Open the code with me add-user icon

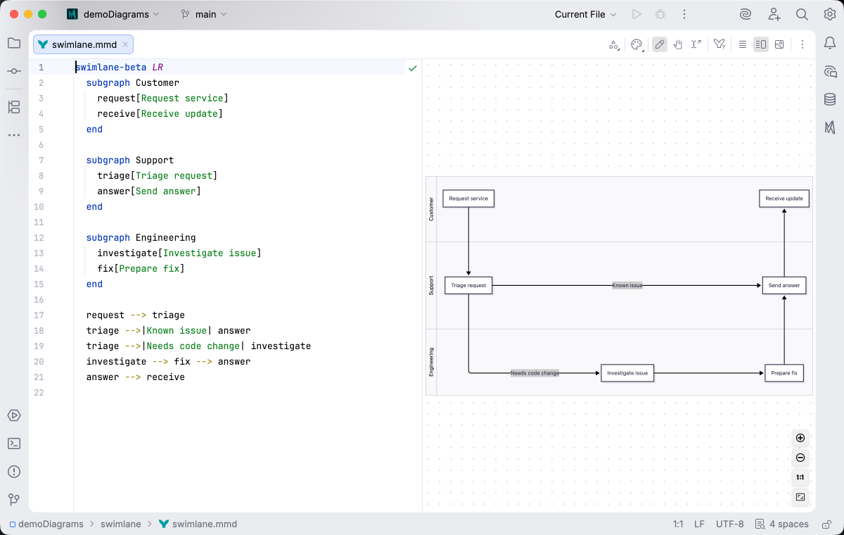coord(774,14)
